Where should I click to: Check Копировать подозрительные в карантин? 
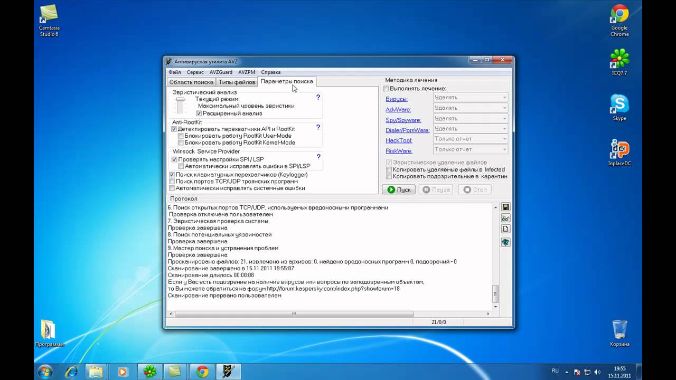389,176
